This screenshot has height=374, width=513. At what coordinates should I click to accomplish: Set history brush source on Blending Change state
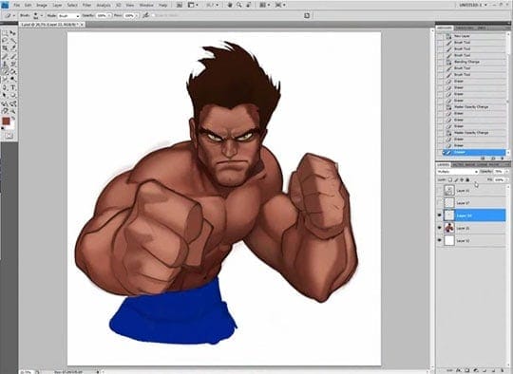point(440,62)
